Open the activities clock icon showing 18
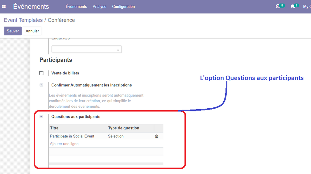 (x=278, y=6)
